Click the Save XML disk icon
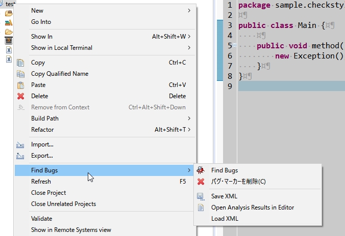This screenshot has height=236, width=345. 201,196
